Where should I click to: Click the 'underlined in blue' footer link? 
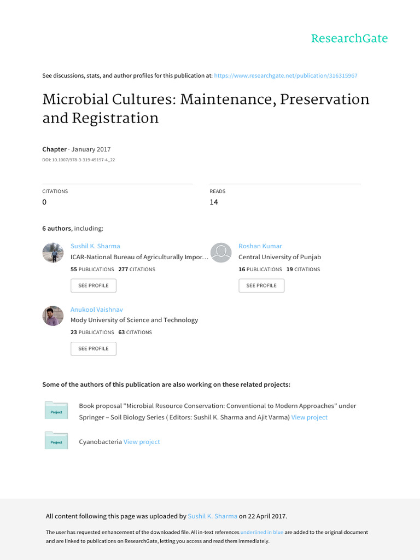pyautogui.click(x=262, y=532)
